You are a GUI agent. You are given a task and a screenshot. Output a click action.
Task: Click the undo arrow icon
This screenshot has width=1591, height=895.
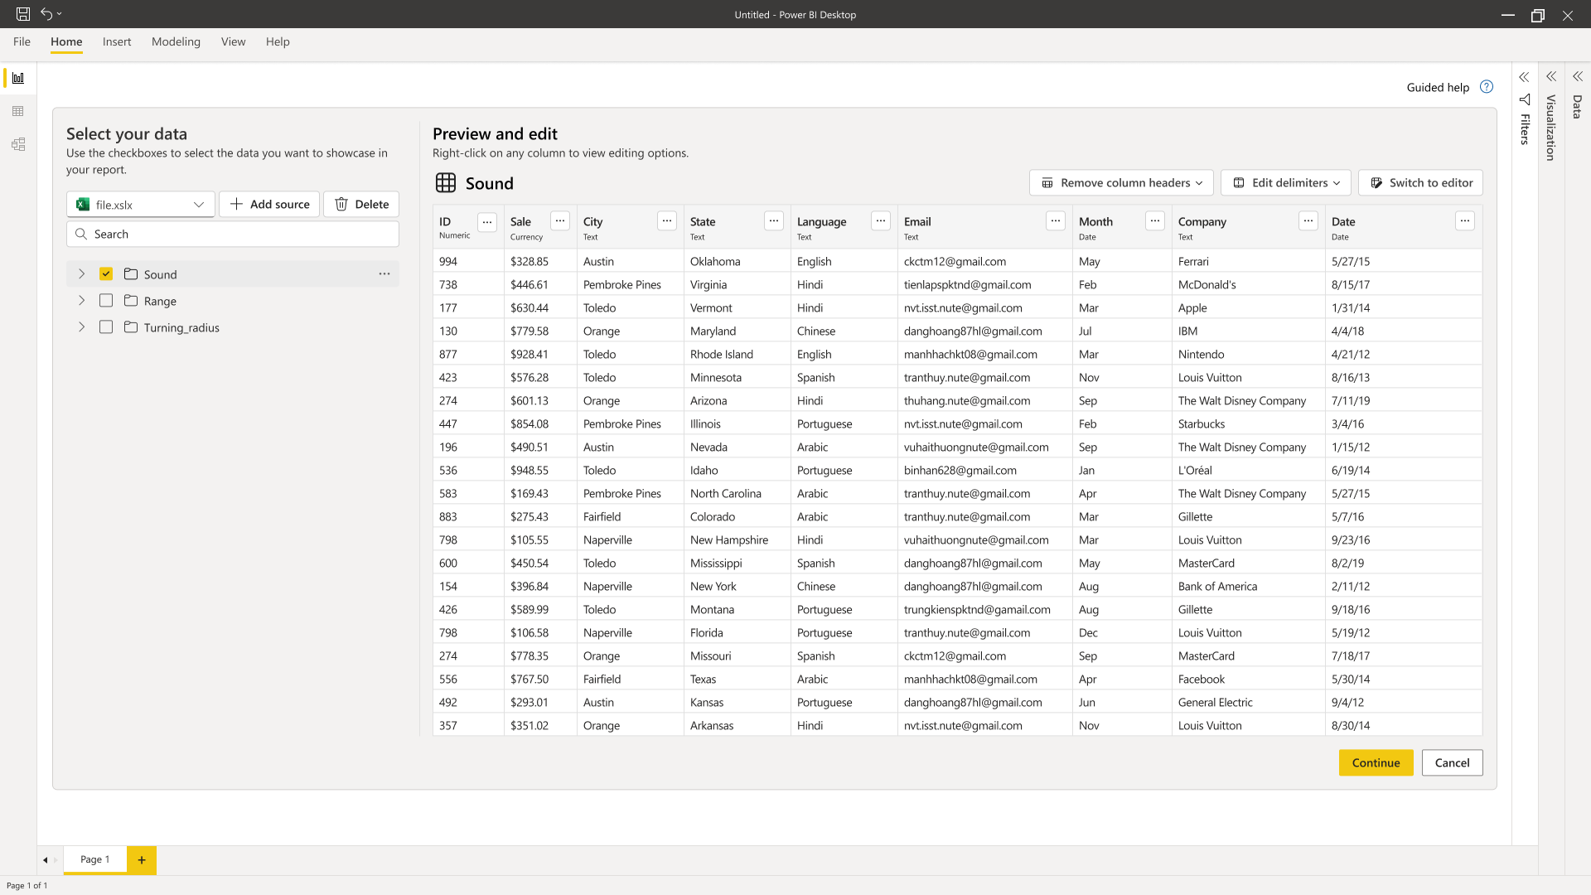click(47, 14)
